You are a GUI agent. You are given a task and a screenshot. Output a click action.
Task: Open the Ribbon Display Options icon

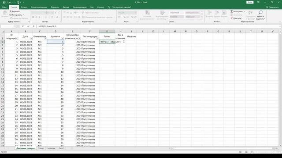258,2
